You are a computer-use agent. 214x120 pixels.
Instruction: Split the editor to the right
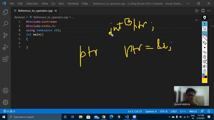coord(203,11)
